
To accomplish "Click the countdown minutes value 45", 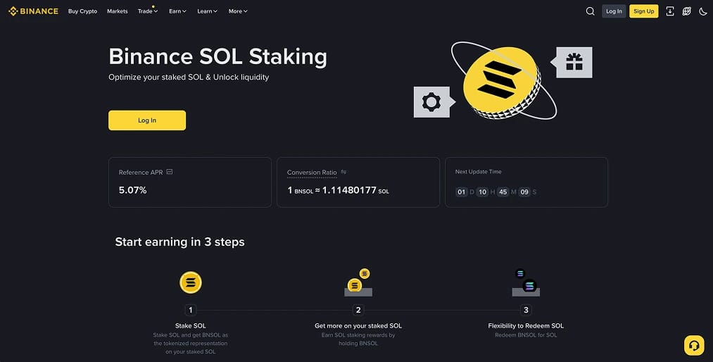I will pos(503,192).
